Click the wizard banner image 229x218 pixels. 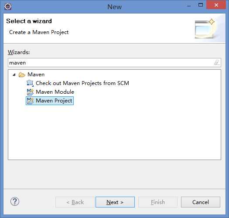click(205, 28)
